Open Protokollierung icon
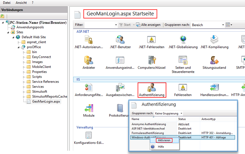245x154 pixels. click(120, 108)
